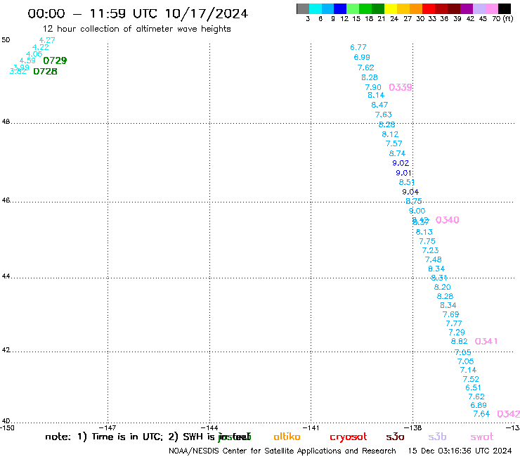Select the wave height value 6.99

[x=362, y=57]
